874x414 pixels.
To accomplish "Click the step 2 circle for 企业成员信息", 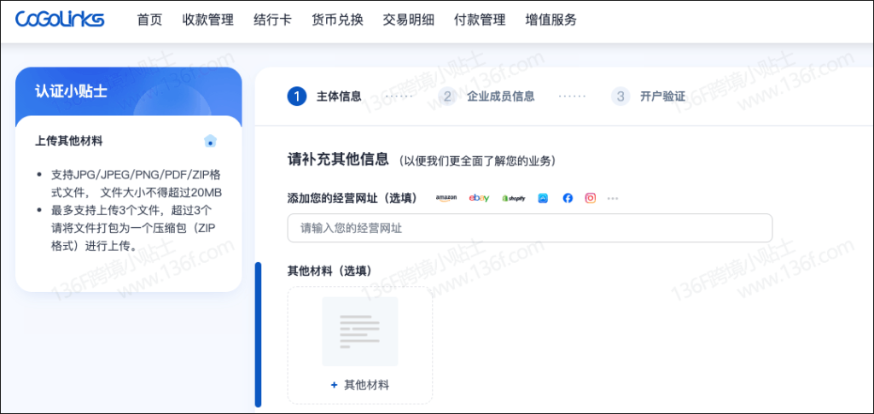I will [447, 96].
